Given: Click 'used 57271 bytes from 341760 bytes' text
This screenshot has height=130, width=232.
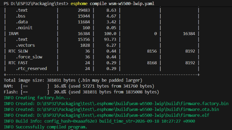Looking at the screenshot, I should point(111,86).
